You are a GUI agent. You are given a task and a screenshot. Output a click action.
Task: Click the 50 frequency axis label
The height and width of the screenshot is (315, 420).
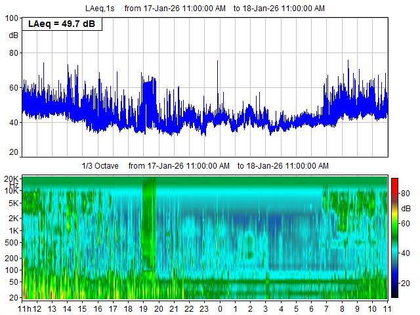[14, 283]
